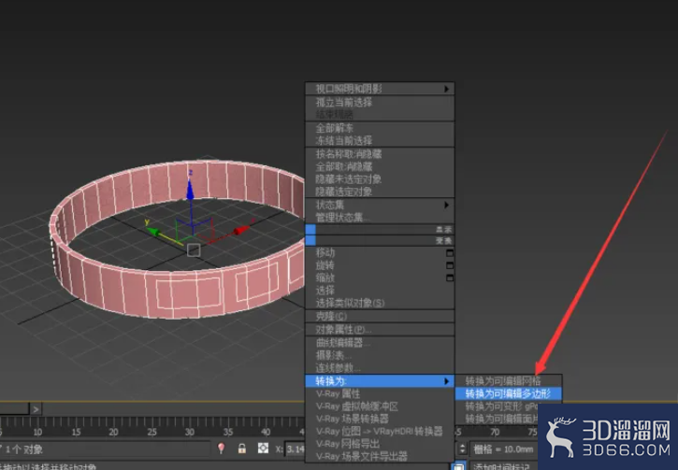678x470 pixels.
Task: Open the 转换为 submenu
Action: (380, 381)
